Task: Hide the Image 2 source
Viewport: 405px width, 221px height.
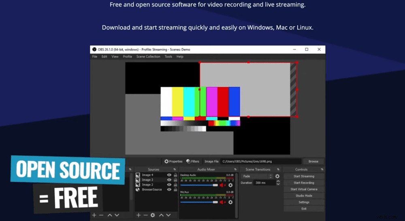Action: (x=169, y=185)
